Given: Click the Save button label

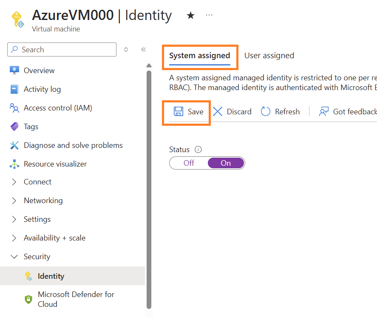Looking at the screenshot, I should click(x=196, y=112).
